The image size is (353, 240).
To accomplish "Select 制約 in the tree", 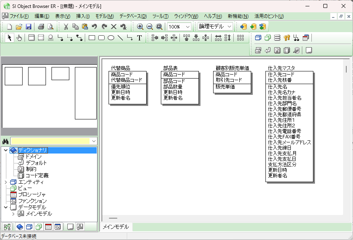I will (x=31, y=169).
